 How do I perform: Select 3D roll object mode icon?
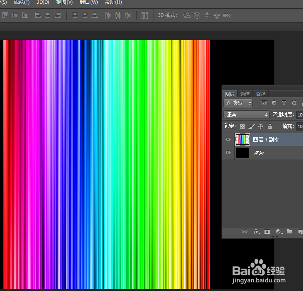(x=197, y=15)
